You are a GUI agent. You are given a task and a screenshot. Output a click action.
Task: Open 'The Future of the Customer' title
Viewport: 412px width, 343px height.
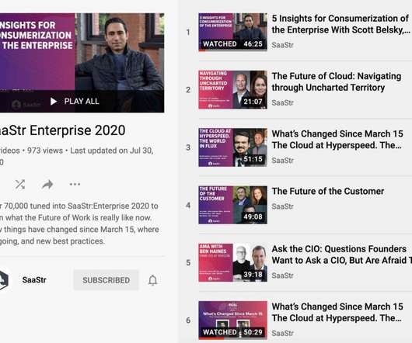coord(328,191)
